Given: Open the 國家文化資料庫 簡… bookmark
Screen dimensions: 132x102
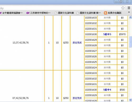Looking at the screenshot, I should tap(89, 13).
